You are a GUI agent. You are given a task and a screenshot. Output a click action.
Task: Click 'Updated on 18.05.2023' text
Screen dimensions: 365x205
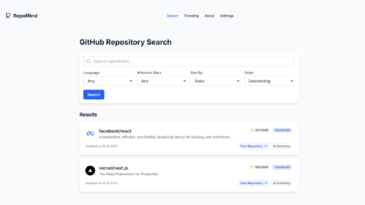[x=102, y=183]
